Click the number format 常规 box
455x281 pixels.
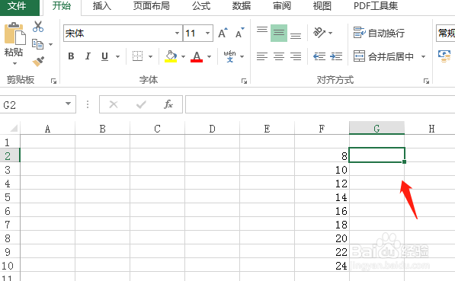pos(446,33)
